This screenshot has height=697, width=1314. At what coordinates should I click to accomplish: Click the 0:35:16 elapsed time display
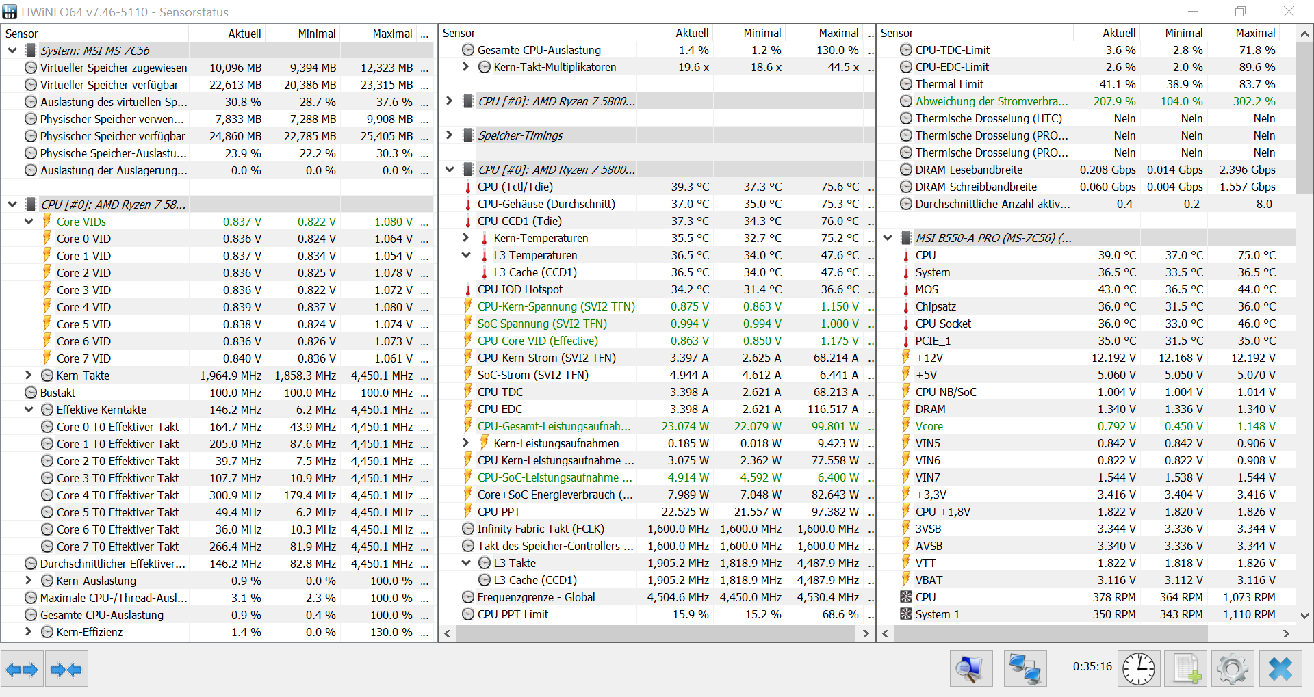[x=1092, y=666]
